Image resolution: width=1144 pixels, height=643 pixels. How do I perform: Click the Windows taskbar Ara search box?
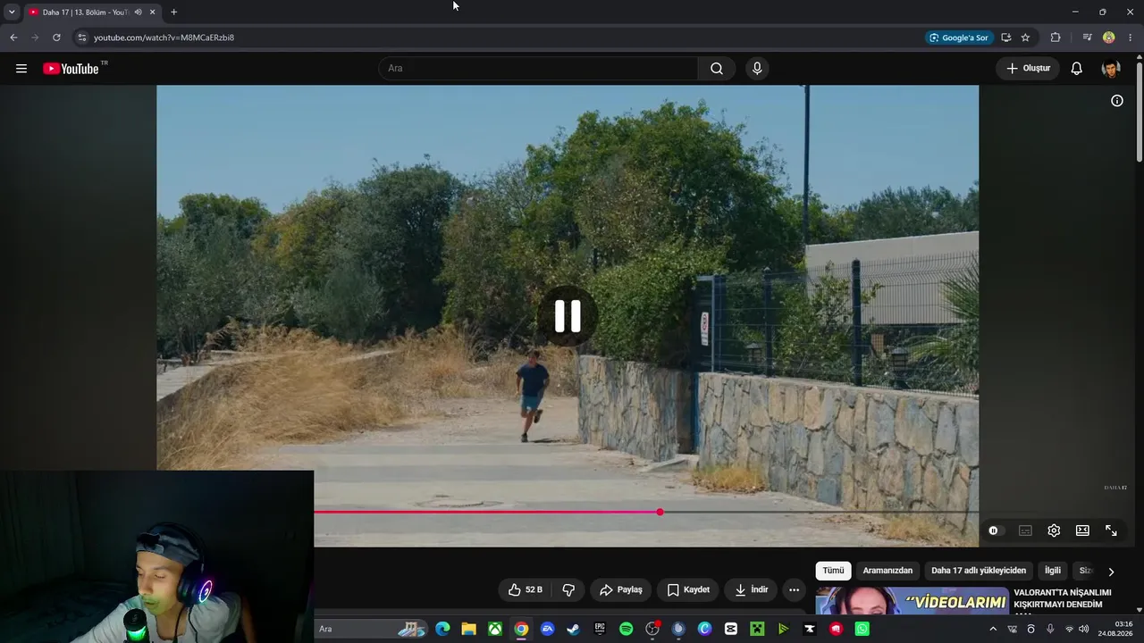coord(371,629)
